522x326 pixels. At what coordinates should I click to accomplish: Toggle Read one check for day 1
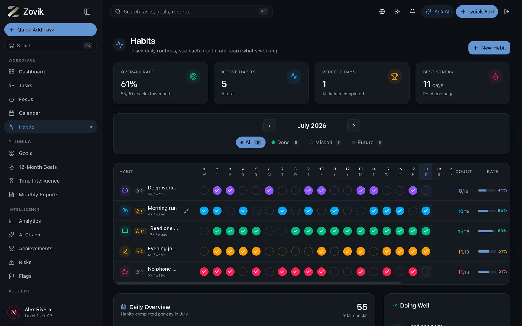pyautogui.click(x=204, y=231)
